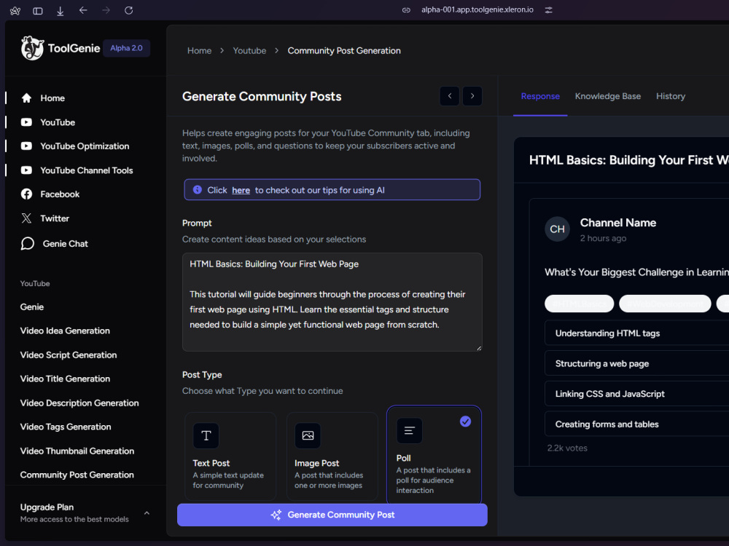Viewport: 729px width, 546px height.
Task: Click the browser sidebar panel icon
Action: tap(38, 10)
